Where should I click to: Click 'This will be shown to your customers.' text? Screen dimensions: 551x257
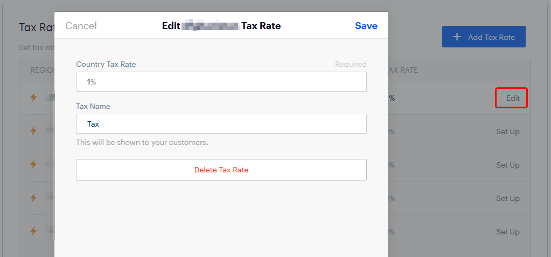[142, 143]
